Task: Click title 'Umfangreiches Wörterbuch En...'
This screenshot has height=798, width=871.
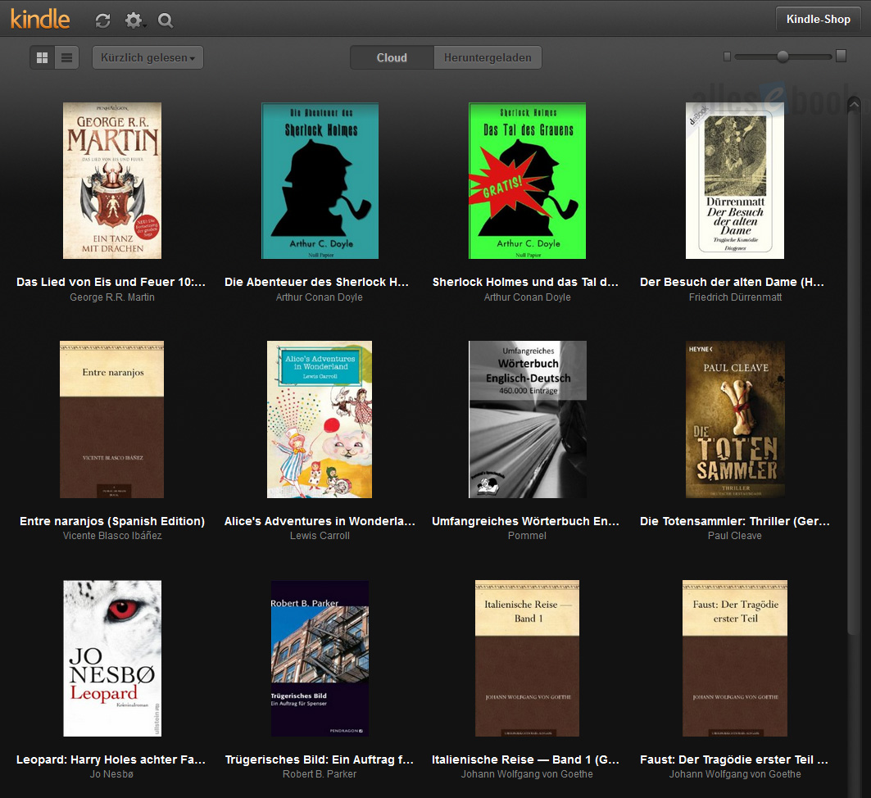Action: (525, 521)
